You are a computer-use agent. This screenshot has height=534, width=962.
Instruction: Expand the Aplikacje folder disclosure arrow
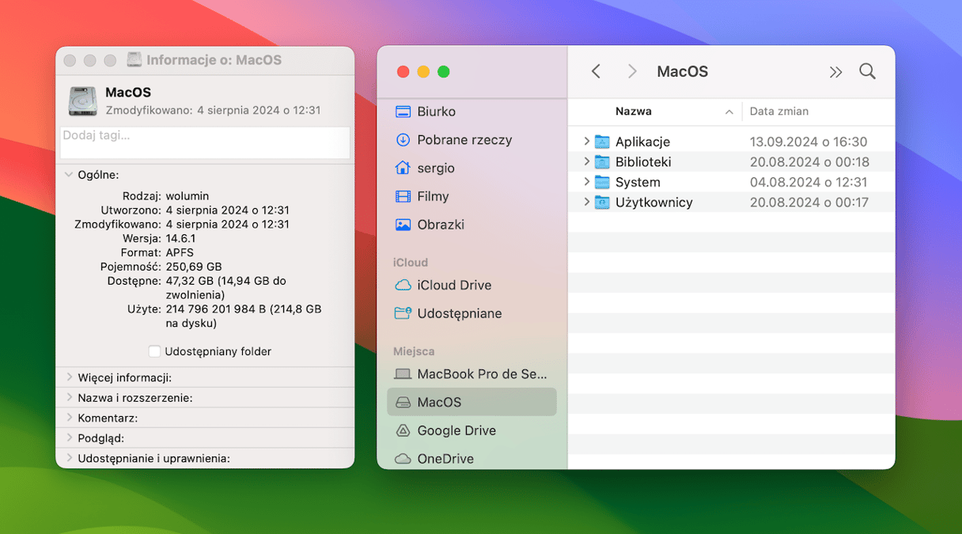click(586, 142)
